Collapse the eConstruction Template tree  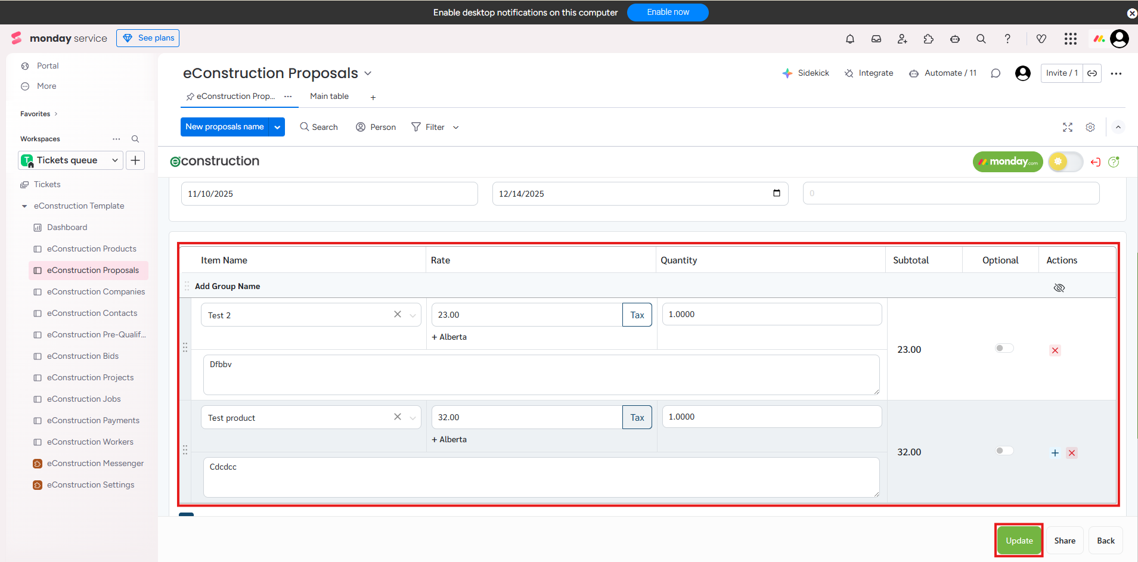click(x=24, y=206)
